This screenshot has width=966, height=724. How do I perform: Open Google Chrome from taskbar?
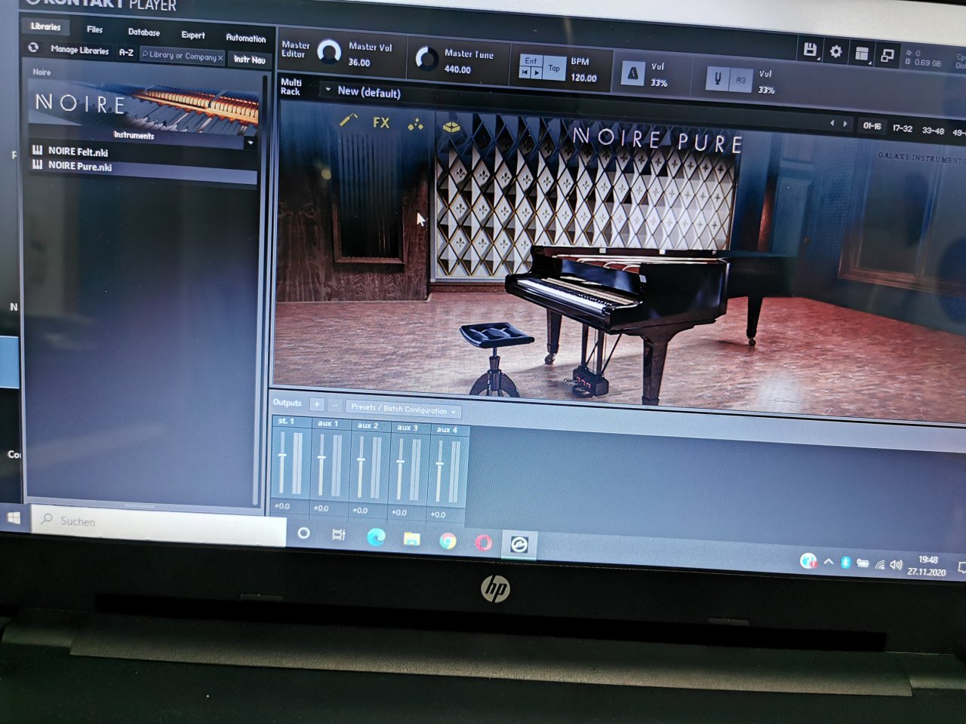448,541
